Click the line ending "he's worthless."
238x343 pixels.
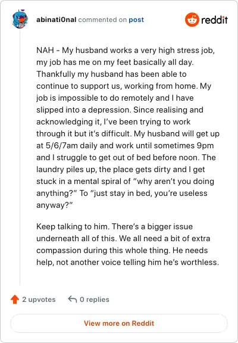point(128,262)
